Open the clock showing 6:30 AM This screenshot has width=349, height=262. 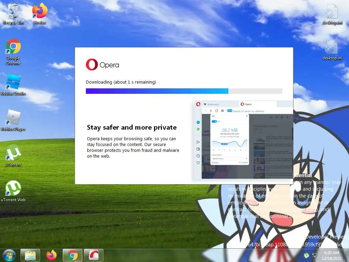331,256
